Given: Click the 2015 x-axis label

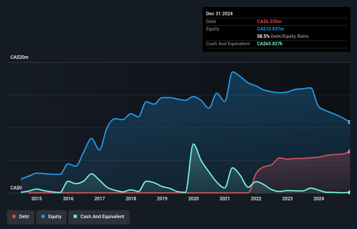Looking at the screenshot, I should (x=37, y=199).
